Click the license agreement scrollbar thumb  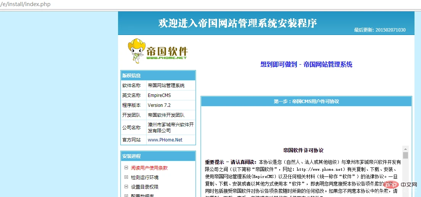pos(405,155)
